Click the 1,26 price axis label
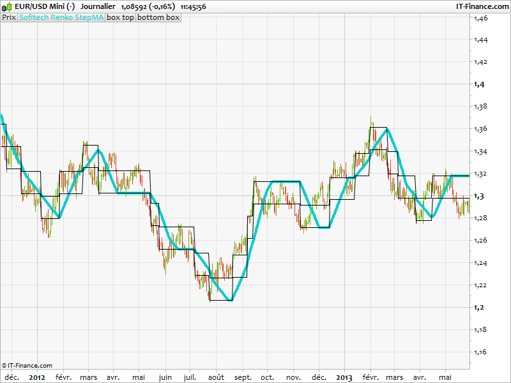The height and width of the screenshot is (383, 511). (481, 241)
